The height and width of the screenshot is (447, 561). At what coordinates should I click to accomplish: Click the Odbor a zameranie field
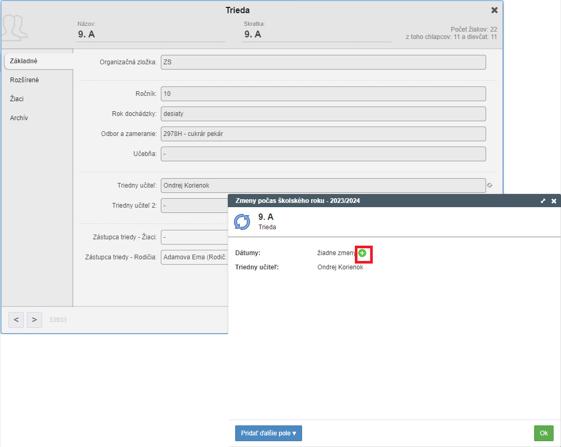pyautogui.click(x=323, y=134)
